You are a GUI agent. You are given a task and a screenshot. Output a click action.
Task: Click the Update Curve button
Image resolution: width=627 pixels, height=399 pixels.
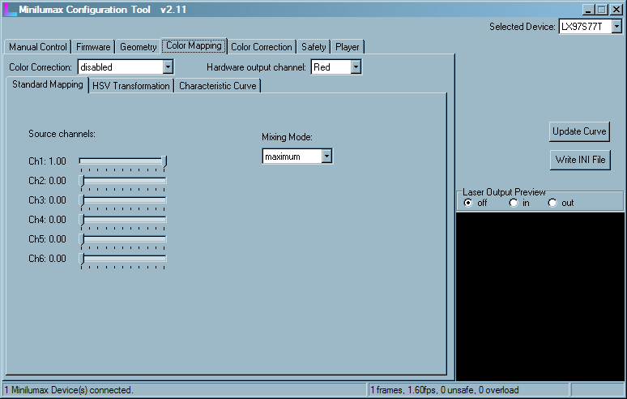pos(579,131)
